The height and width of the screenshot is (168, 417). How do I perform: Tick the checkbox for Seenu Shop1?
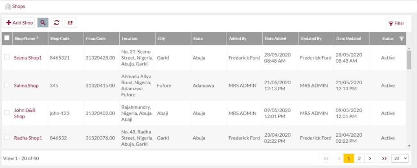pos(7,57)
